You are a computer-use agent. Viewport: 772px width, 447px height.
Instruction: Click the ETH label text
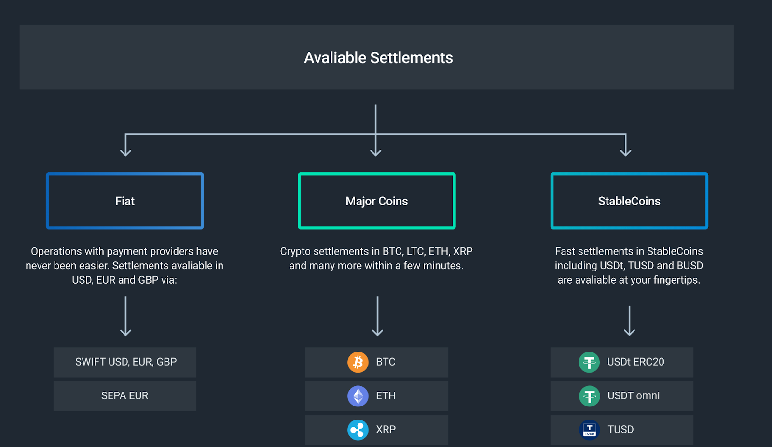pyautogui.click(x=386, y=396)
